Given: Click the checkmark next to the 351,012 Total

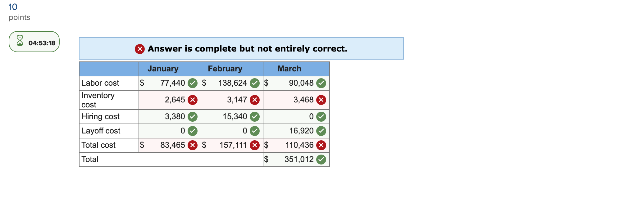Looking at the screenshot, I should pyautogui.click(x=321, y=159).
